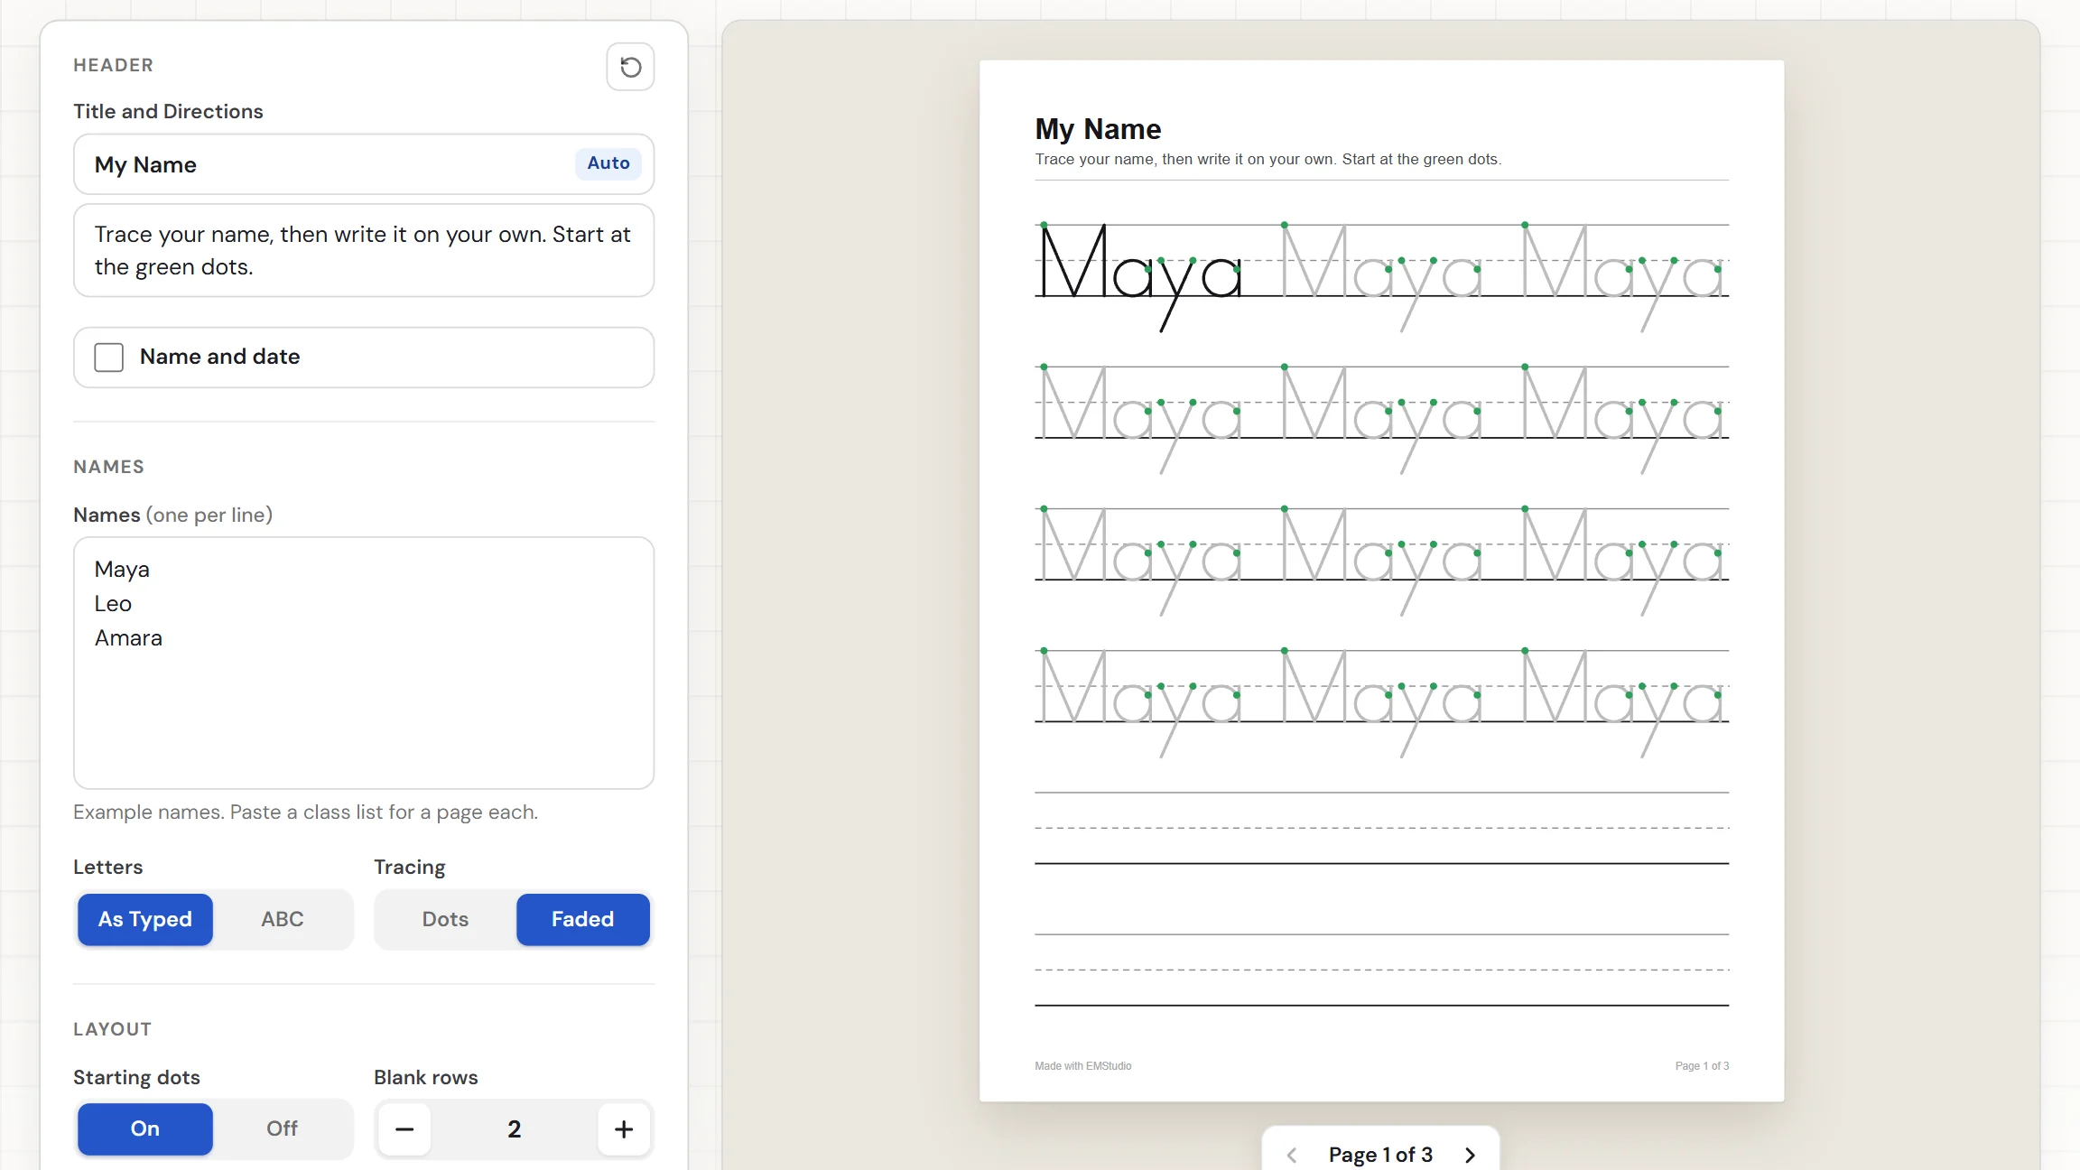
Task: Choose Dots tracing style
Action: pos(445,919)
